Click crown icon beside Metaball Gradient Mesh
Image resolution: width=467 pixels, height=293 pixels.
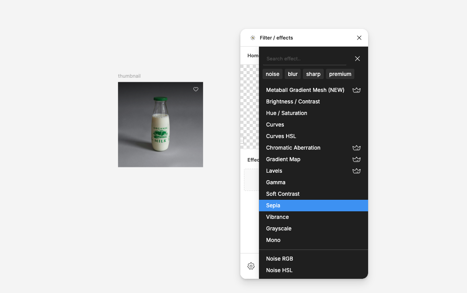click(356, 90)
